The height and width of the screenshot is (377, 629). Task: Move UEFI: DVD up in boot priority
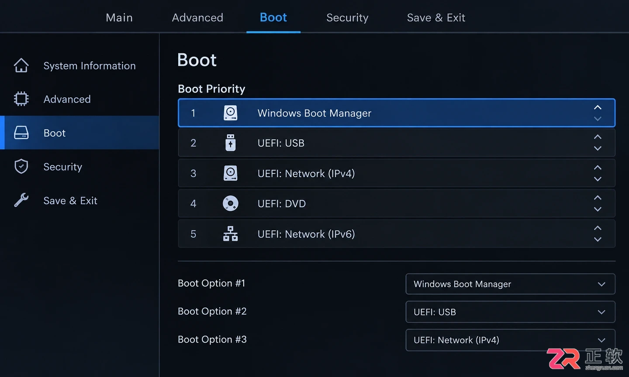click(598, 198)
